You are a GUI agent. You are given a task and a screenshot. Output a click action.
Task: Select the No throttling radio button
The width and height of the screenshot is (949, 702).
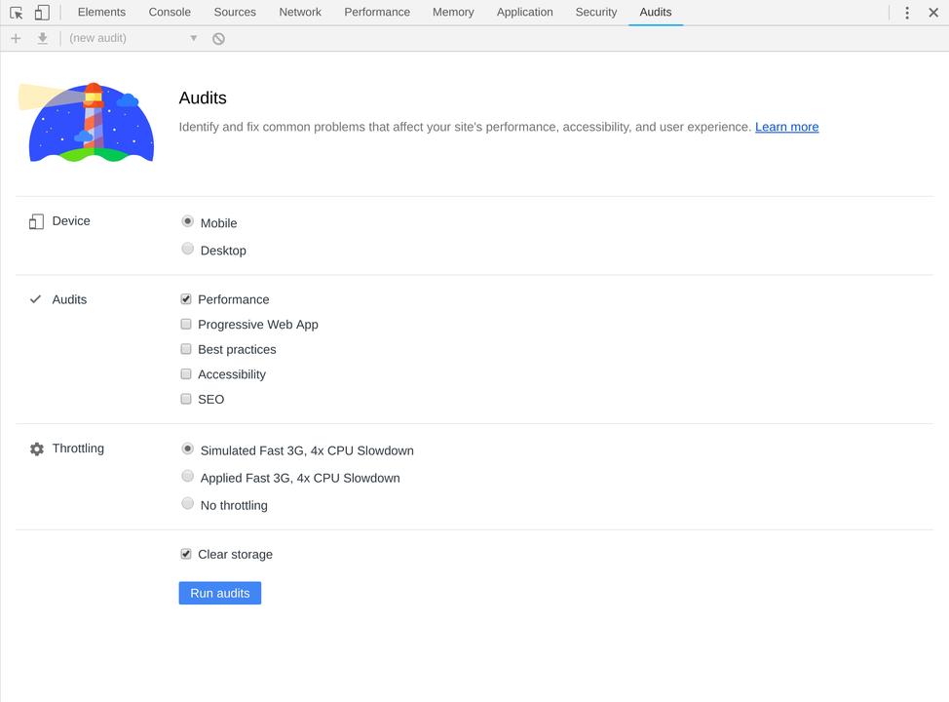point(188,503)
